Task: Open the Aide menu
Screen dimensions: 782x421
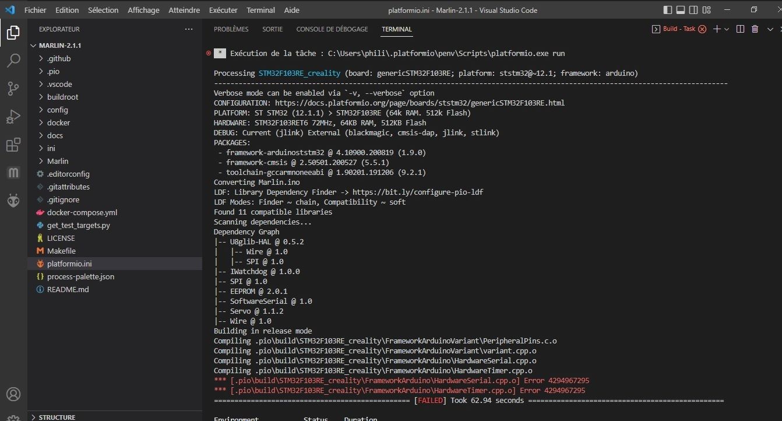Action: point(292,10)
